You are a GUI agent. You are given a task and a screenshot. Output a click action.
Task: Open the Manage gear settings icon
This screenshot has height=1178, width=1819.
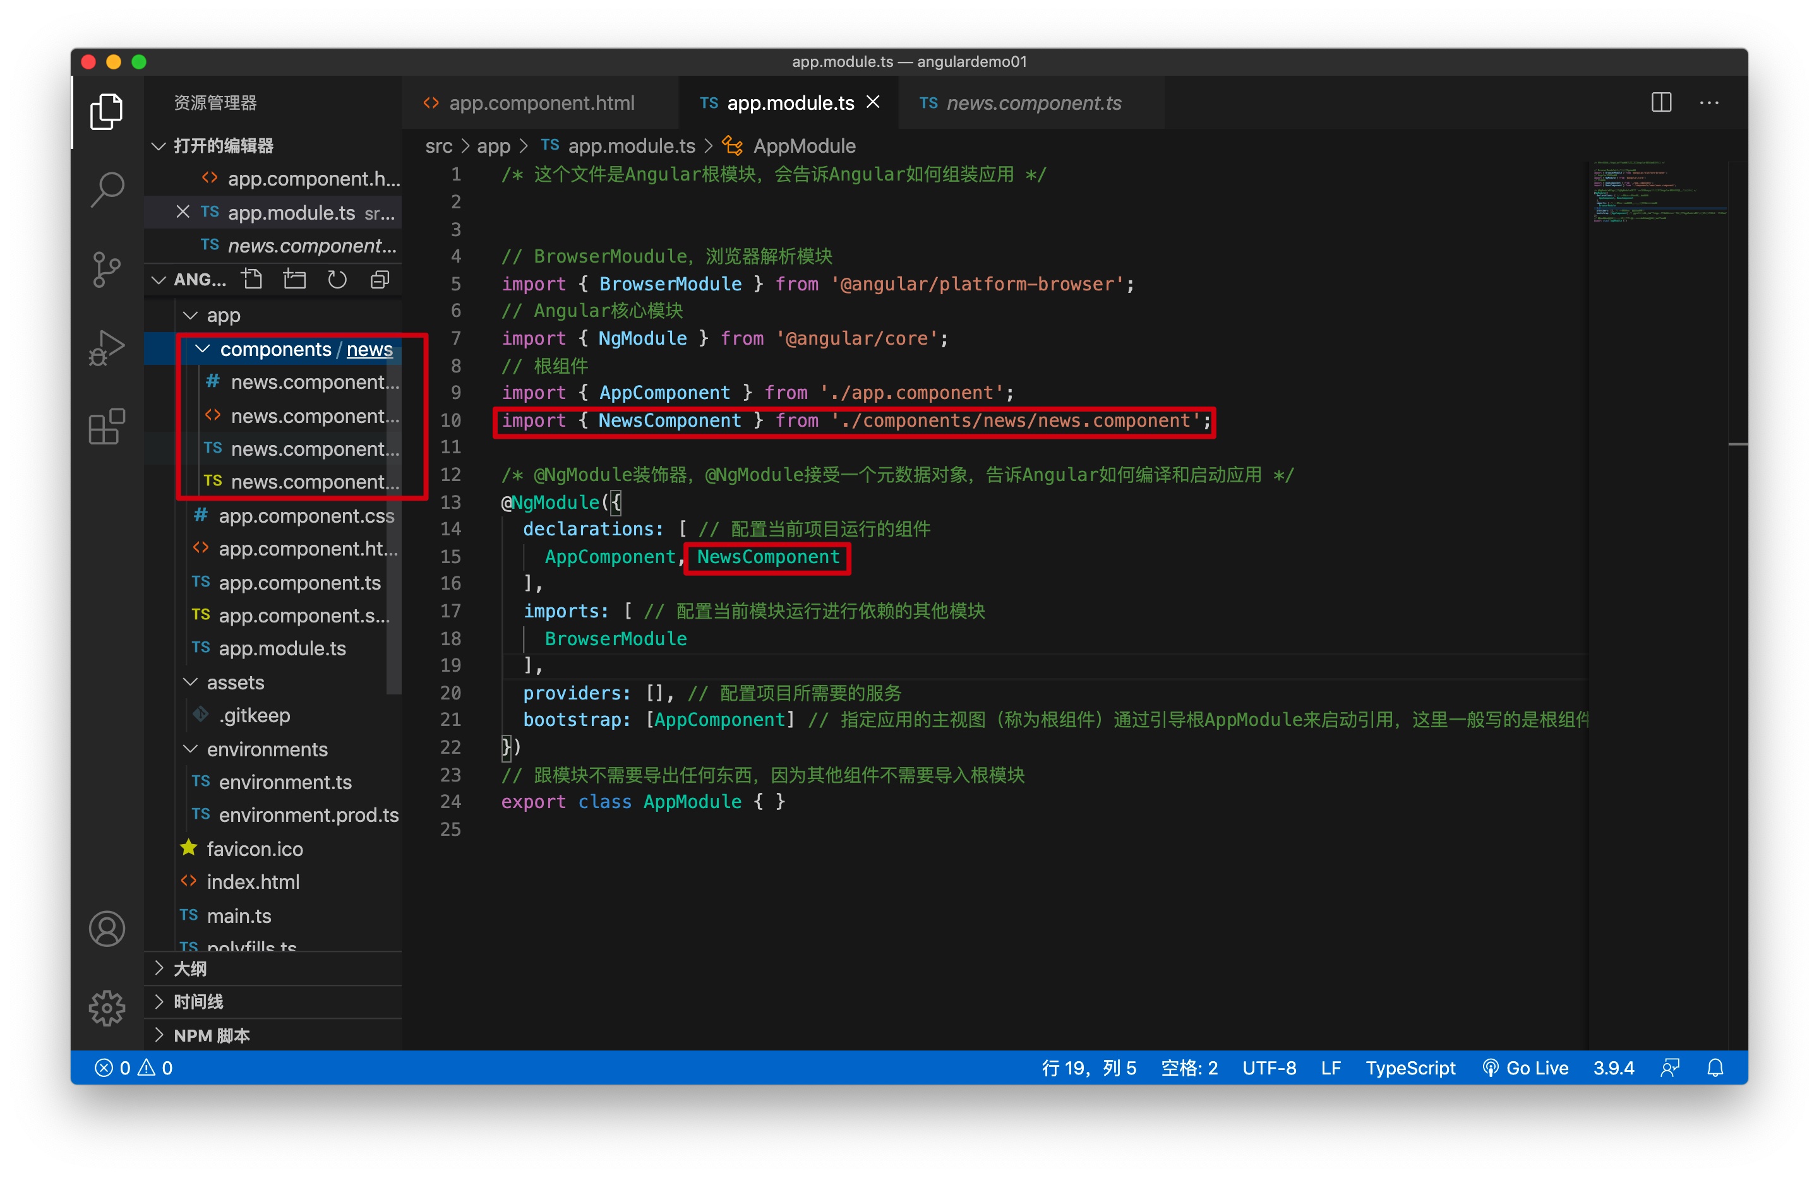(107, 1008)
